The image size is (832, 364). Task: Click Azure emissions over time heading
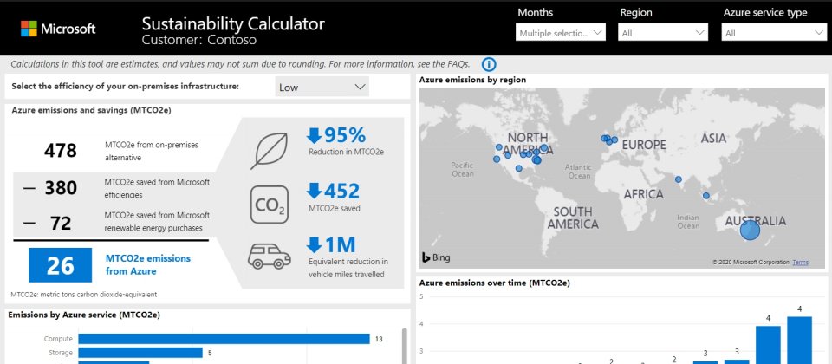(x=495, y=283)
